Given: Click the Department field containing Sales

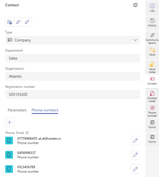Looking at the screenshot, I should 72,58.
